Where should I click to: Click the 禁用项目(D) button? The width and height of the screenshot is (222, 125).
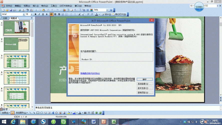[145, 92]
